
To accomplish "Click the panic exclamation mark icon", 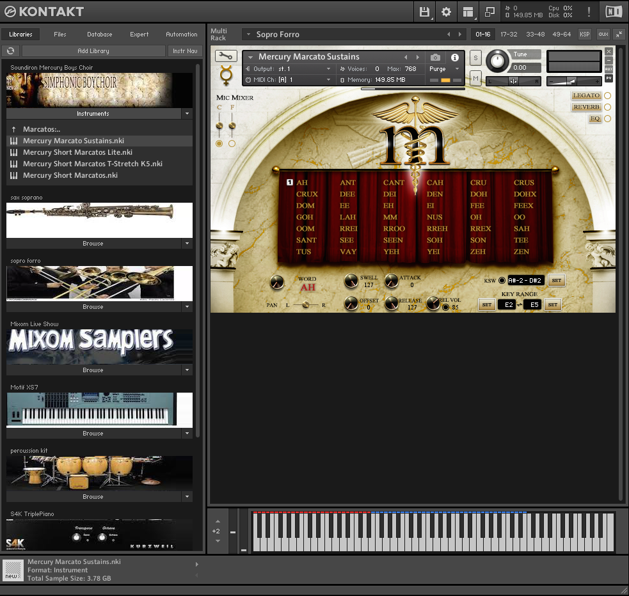I will click(589, 12).
